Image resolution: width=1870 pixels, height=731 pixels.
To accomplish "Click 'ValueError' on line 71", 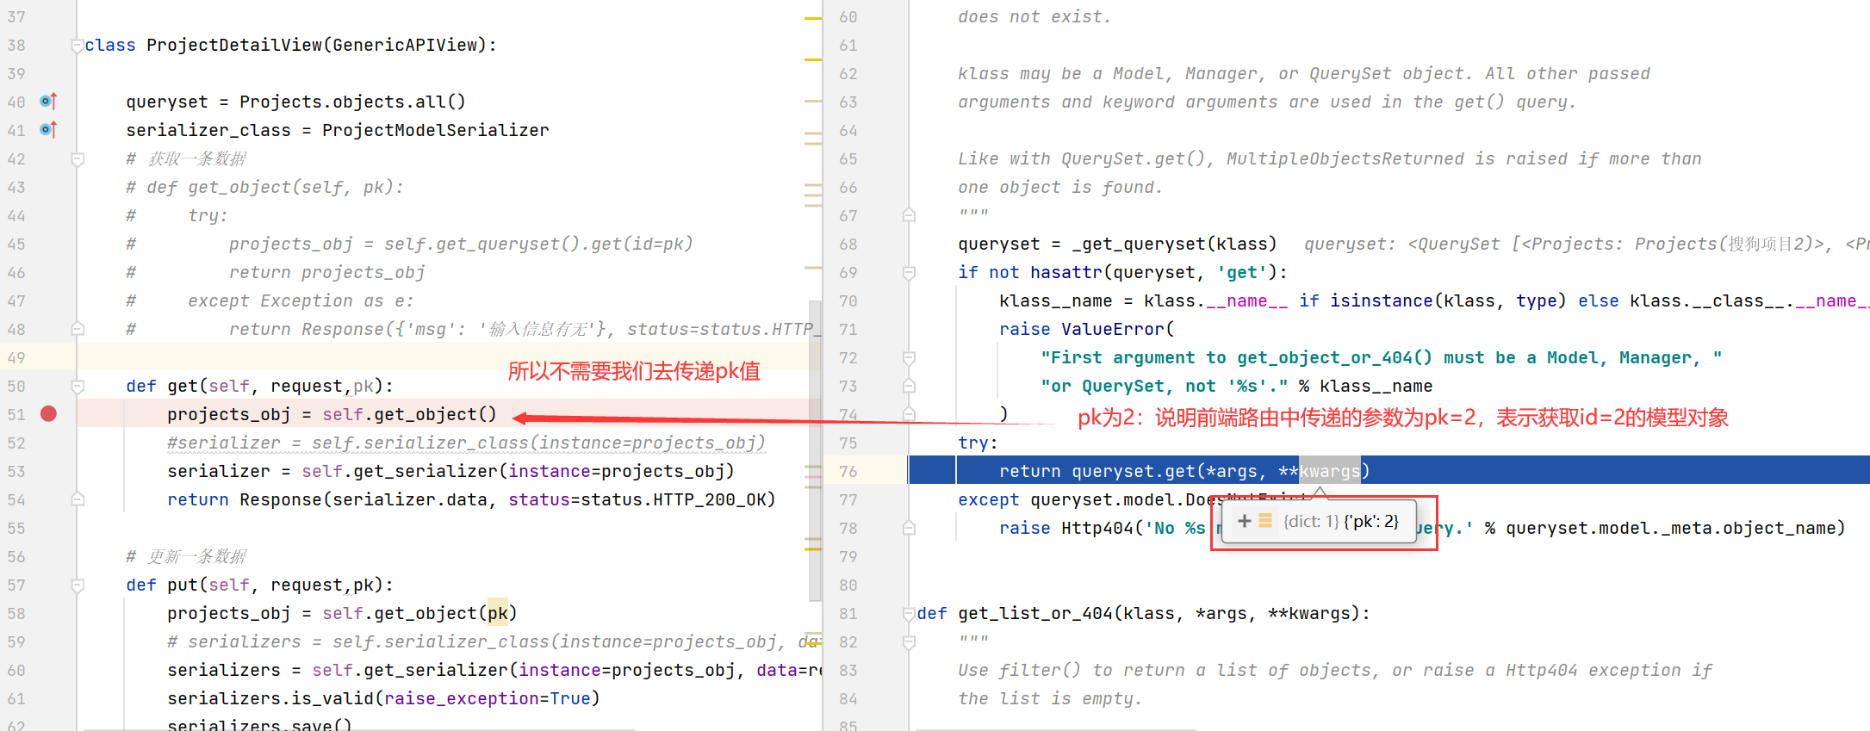I will pos(1113,329).
